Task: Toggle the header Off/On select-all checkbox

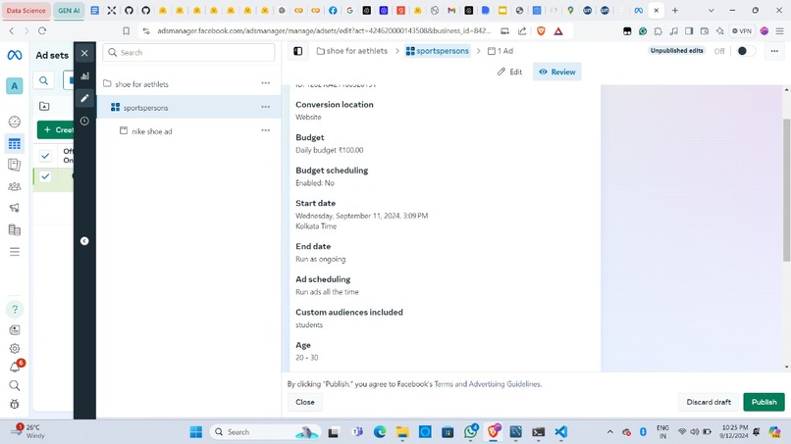Action: click(45, 156)
